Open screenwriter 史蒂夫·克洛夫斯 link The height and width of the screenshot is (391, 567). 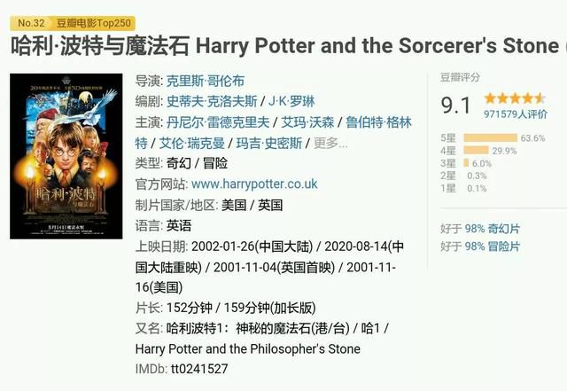coord(212,101)
